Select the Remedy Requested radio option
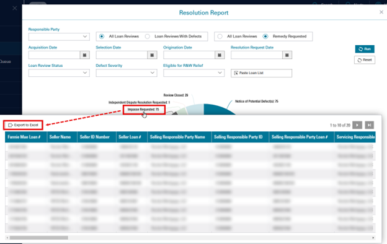The width and height of the screenshot is (387, 244). point(265,37)
